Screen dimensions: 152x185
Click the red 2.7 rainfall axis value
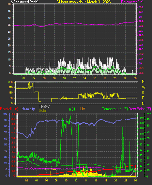[x=13, y=133]
